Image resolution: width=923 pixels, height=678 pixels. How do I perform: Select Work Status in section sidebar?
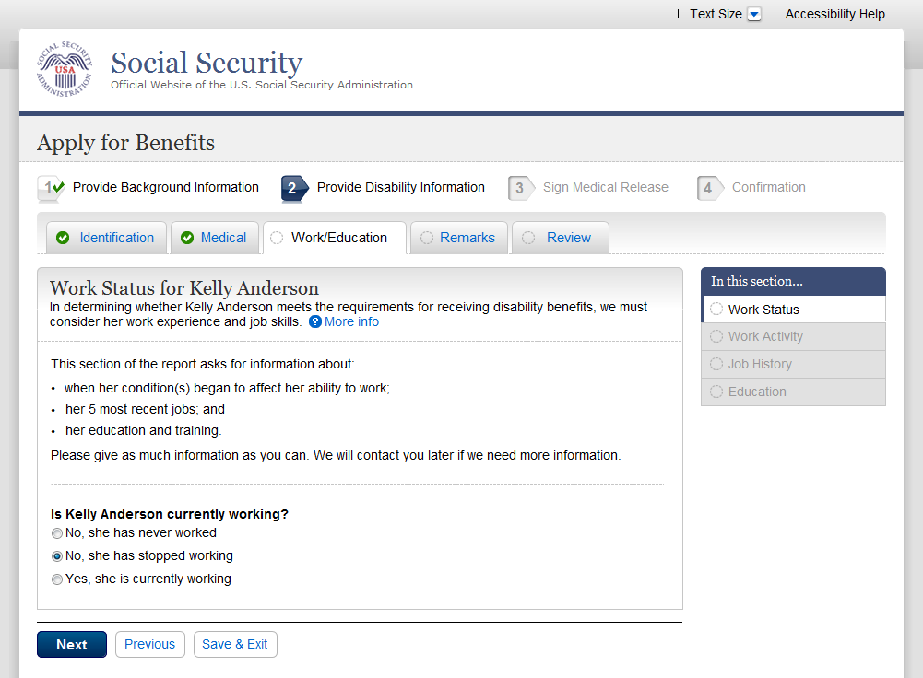(x=763, y=310)
